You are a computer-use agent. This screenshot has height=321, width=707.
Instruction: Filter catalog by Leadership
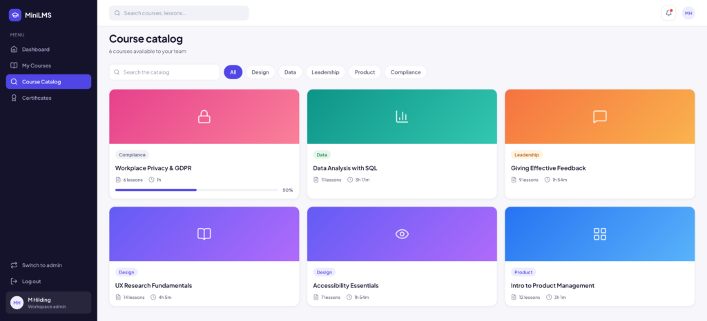click(326, 72)
